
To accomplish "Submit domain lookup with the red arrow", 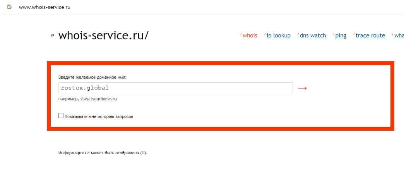I will click(302, 88).
